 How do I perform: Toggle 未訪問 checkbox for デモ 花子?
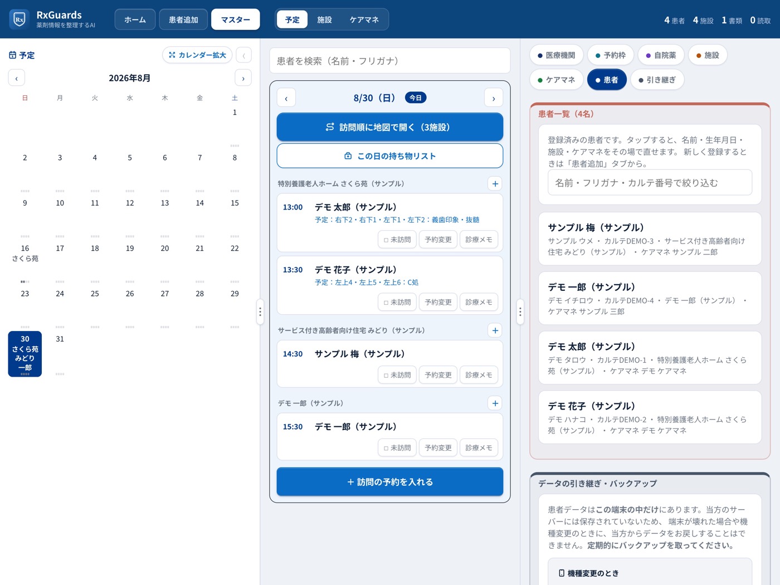(397, 302)
